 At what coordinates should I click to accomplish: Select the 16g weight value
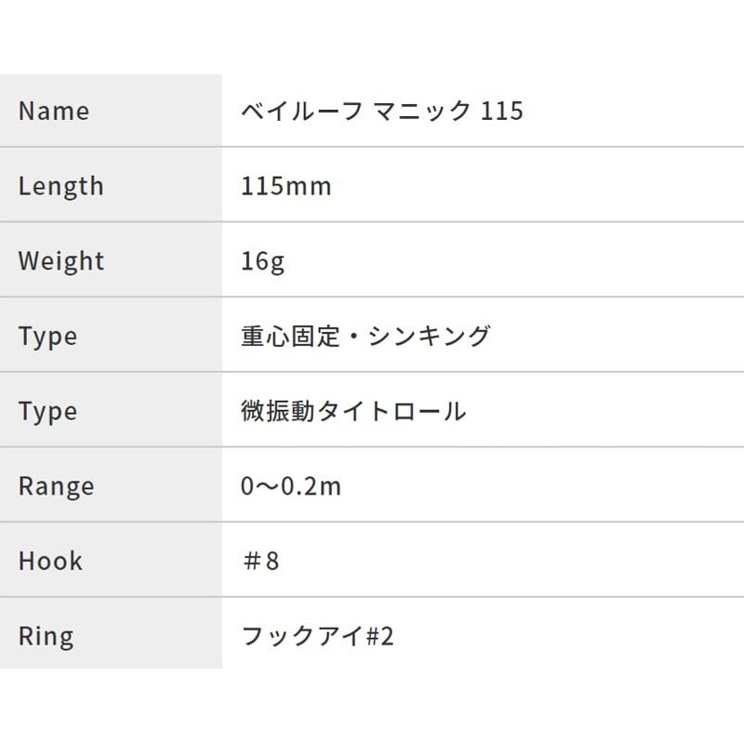tap(262, 261)
